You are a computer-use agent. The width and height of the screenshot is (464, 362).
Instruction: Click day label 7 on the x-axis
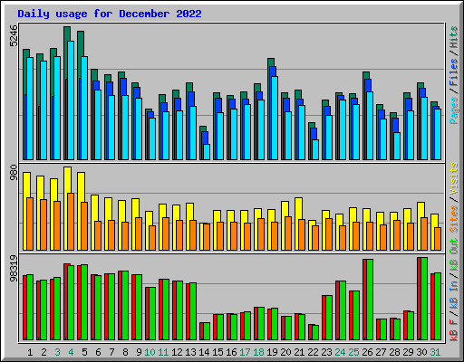[x=111, y=352]
